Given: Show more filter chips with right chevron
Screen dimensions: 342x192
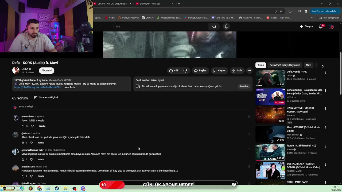Looking at the screenshot, I should pyautogui.click(x=322, y=66).
